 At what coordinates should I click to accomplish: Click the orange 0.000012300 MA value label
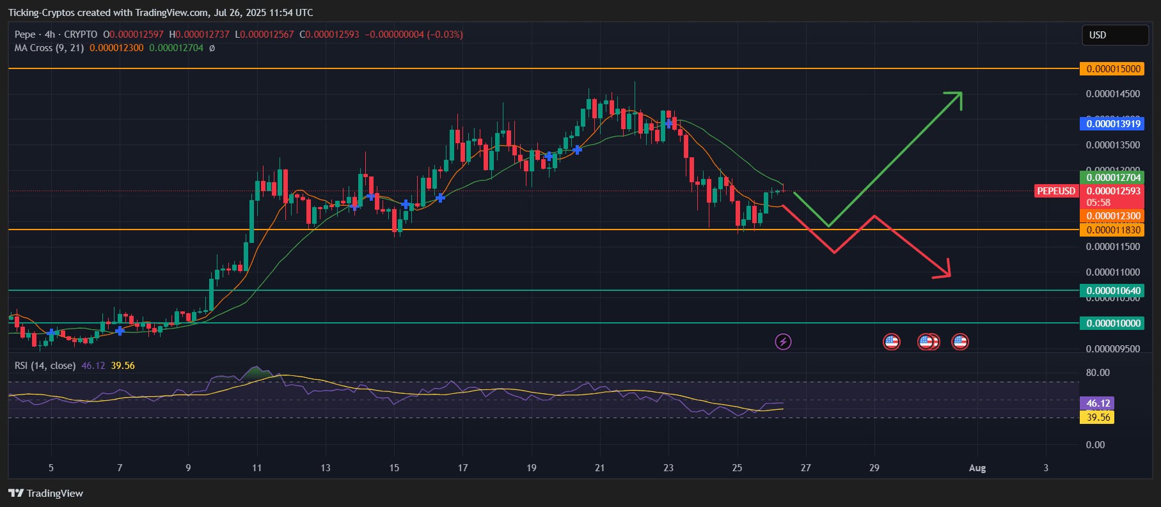(x=1112, y=216)
